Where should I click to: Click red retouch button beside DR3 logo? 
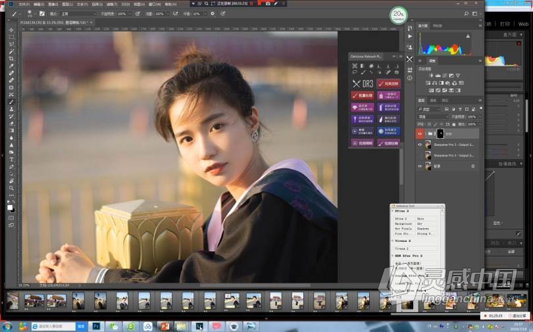[388, 83]
